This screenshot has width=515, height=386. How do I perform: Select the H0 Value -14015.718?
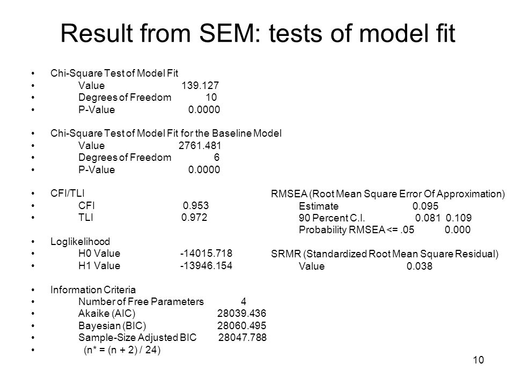click(206, 254)
